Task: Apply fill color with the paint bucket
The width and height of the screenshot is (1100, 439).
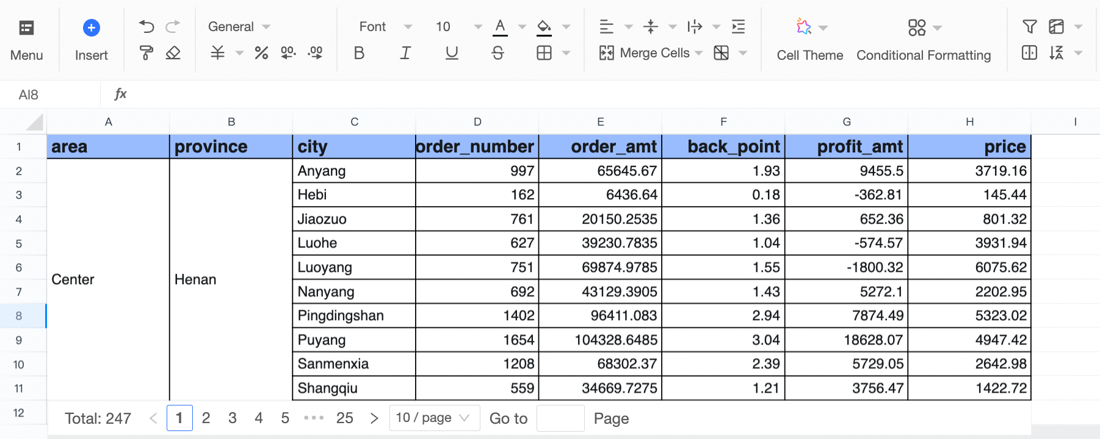Action: 544,27
